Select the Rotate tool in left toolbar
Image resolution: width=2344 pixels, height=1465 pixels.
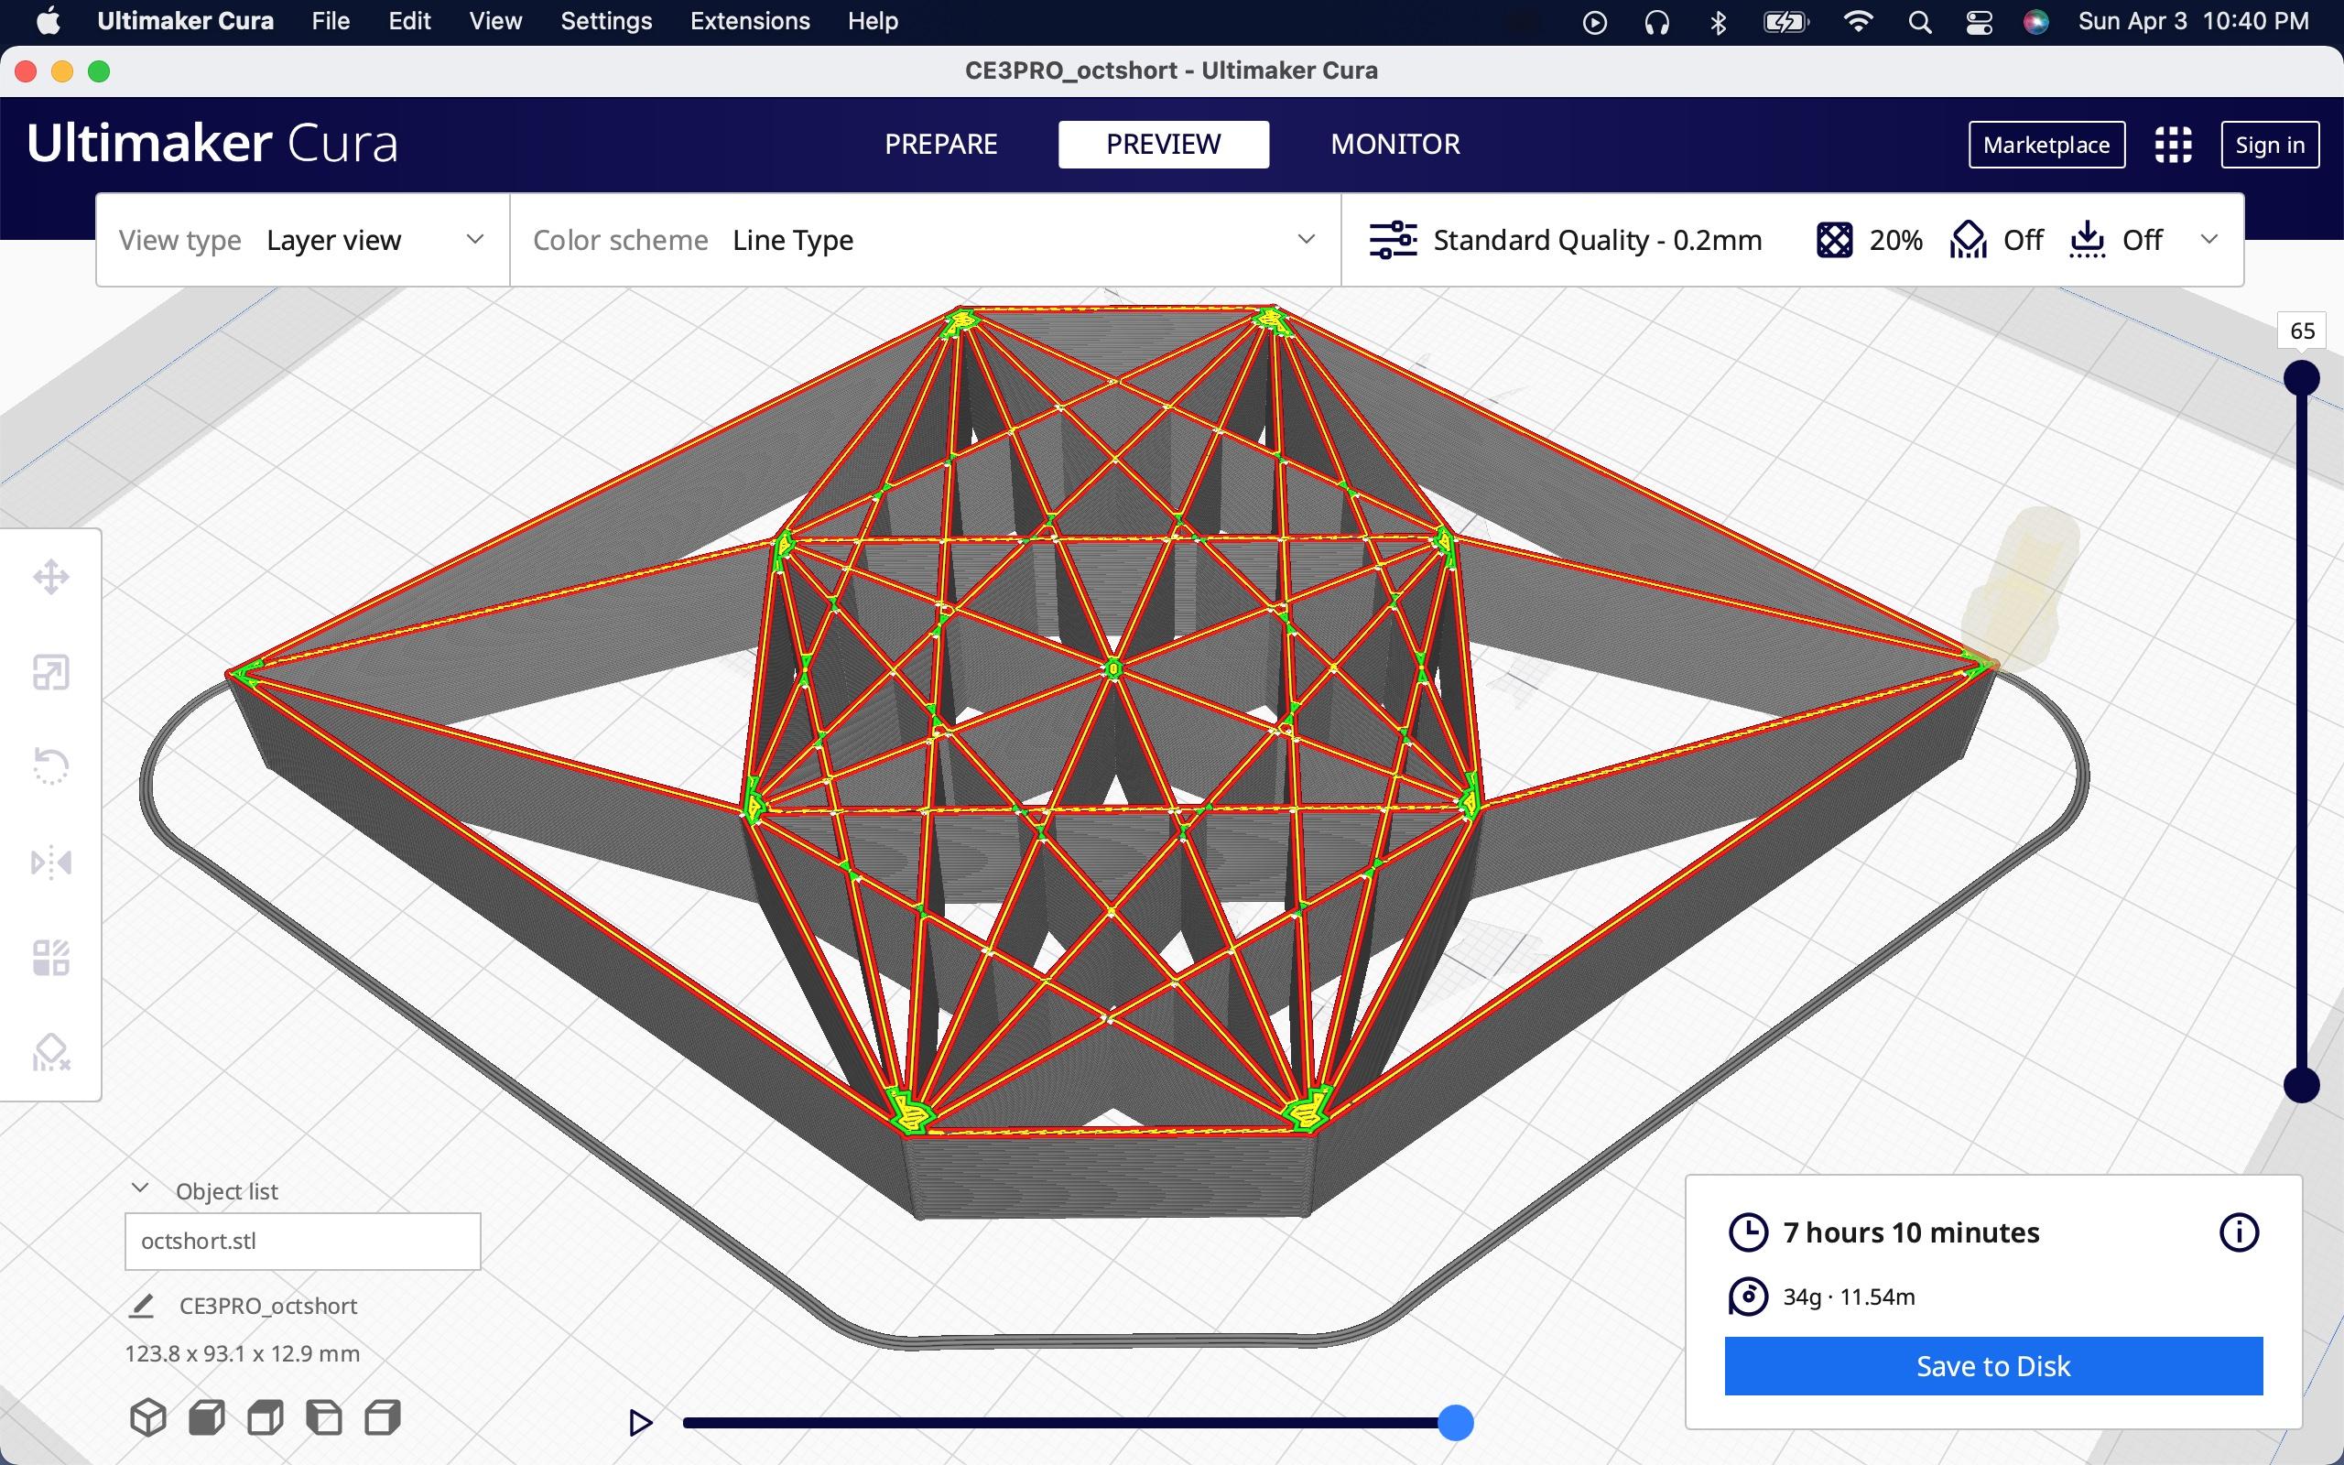(x=51, y=766)
